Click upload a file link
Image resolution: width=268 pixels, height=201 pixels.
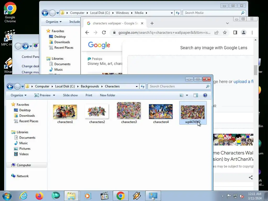[x=243, y=82]
